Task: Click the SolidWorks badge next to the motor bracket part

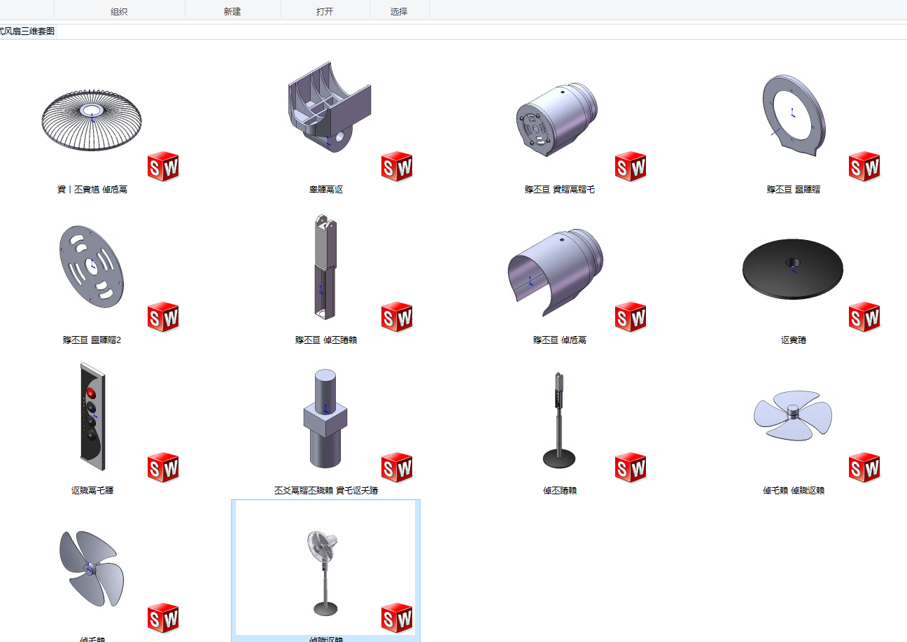Action: [397, 167]
